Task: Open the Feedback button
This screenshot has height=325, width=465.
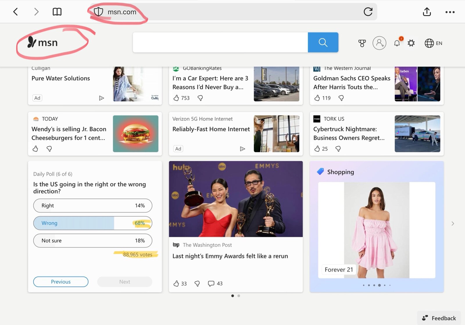Action: point(439,318)
